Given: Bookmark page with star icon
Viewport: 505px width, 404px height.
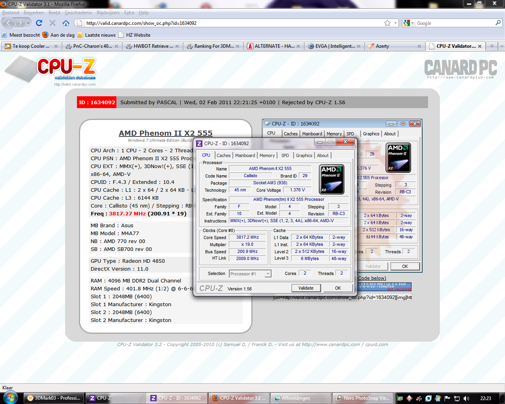Looking at the screenshot, I should [x=387, y=23].
